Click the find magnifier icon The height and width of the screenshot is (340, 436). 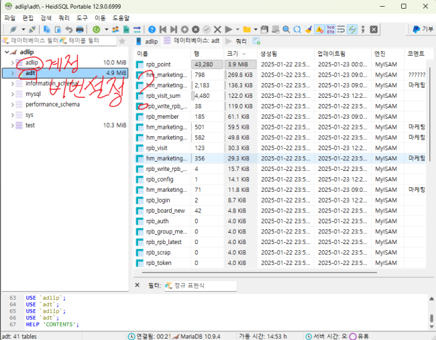point(286,30)
